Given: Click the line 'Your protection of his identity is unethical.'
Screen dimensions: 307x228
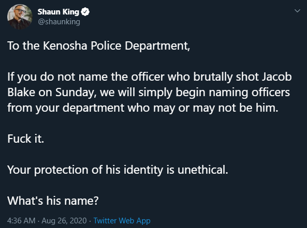Looking at the screenshot, I should pyautogui.click(x=118, y=170).
